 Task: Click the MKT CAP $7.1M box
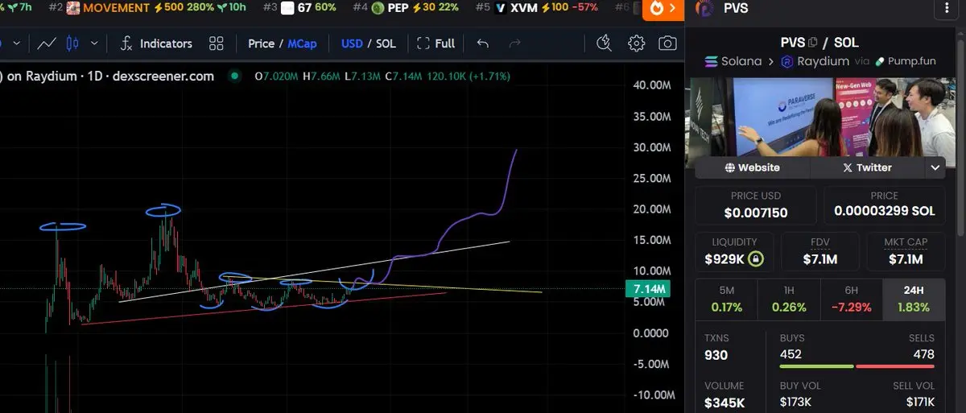coord(906,252)
